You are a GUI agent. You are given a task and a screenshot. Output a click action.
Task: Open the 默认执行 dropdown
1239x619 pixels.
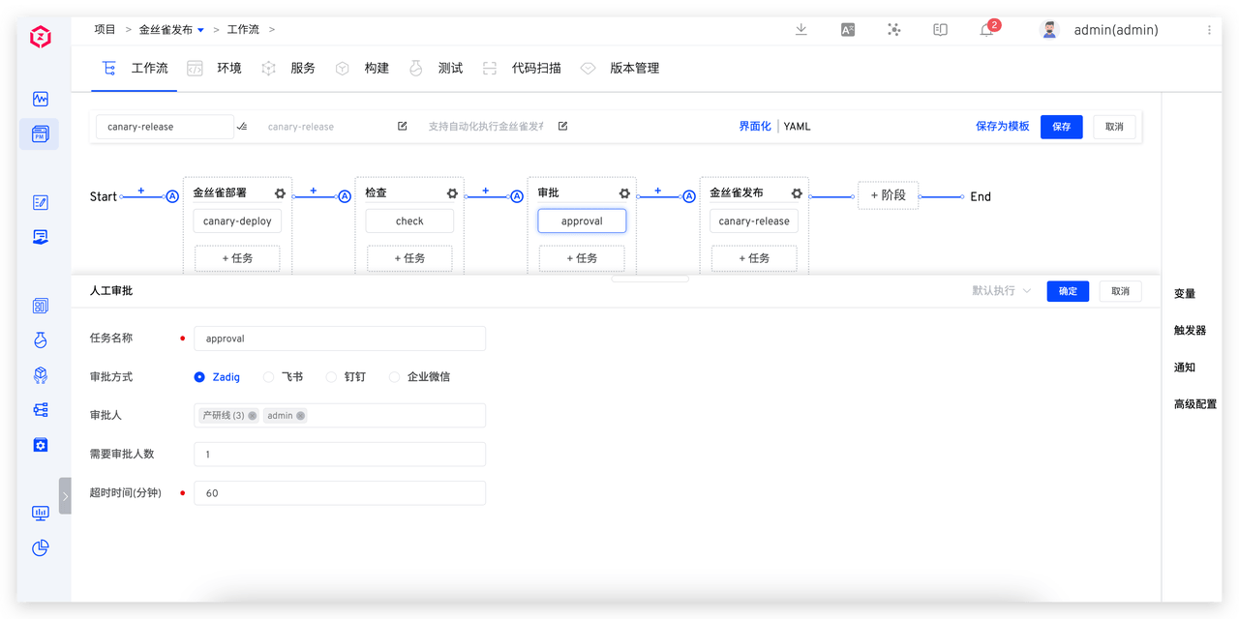click(x=1001, y=291)
